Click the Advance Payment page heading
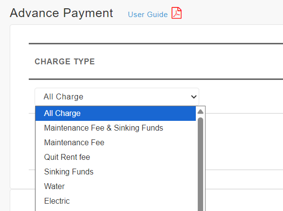This screenshot has width=283, height=211. click(61, 13)
